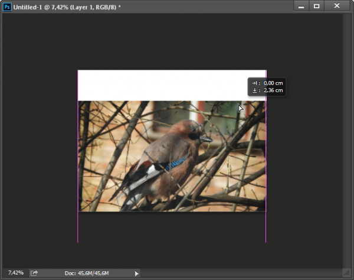This screenshot has height=280, width=354.
Task: Click the 7,42% zoom level field
Action: [x=16, y=272]
